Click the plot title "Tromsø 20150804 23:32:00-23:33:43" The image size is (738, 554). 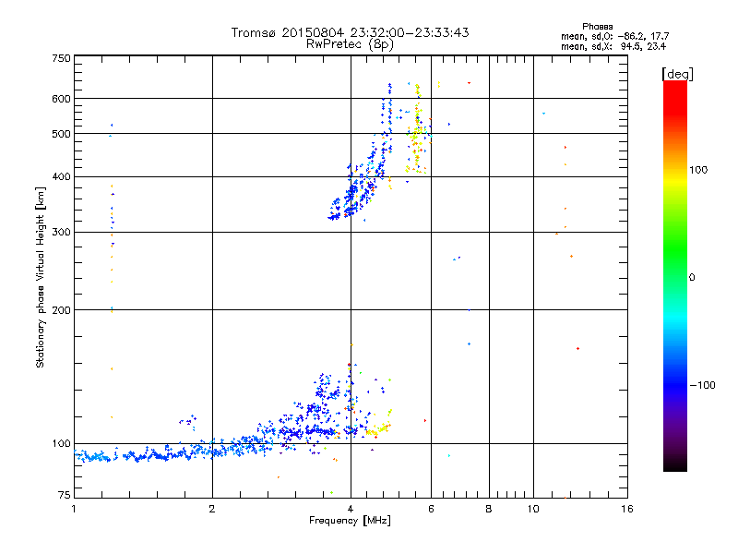[350, 32]
